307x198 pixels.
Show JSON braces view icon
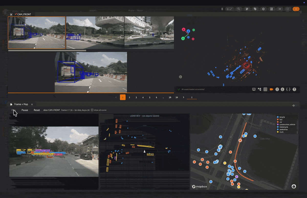(x=288, y=89)
